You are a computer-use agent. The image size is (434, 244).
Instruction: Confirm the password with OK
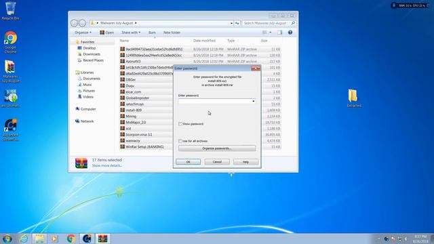tap(189, 162)
